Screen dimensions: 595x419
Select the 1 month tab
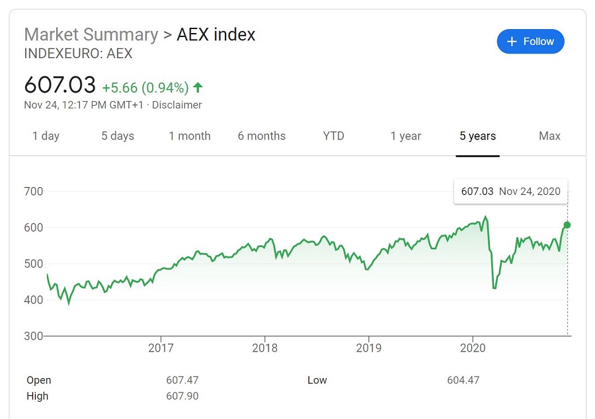[x=189, y=135]
